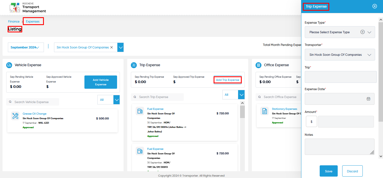
Task: Close the Trip Expense side panel
Action: click(375, 6)
